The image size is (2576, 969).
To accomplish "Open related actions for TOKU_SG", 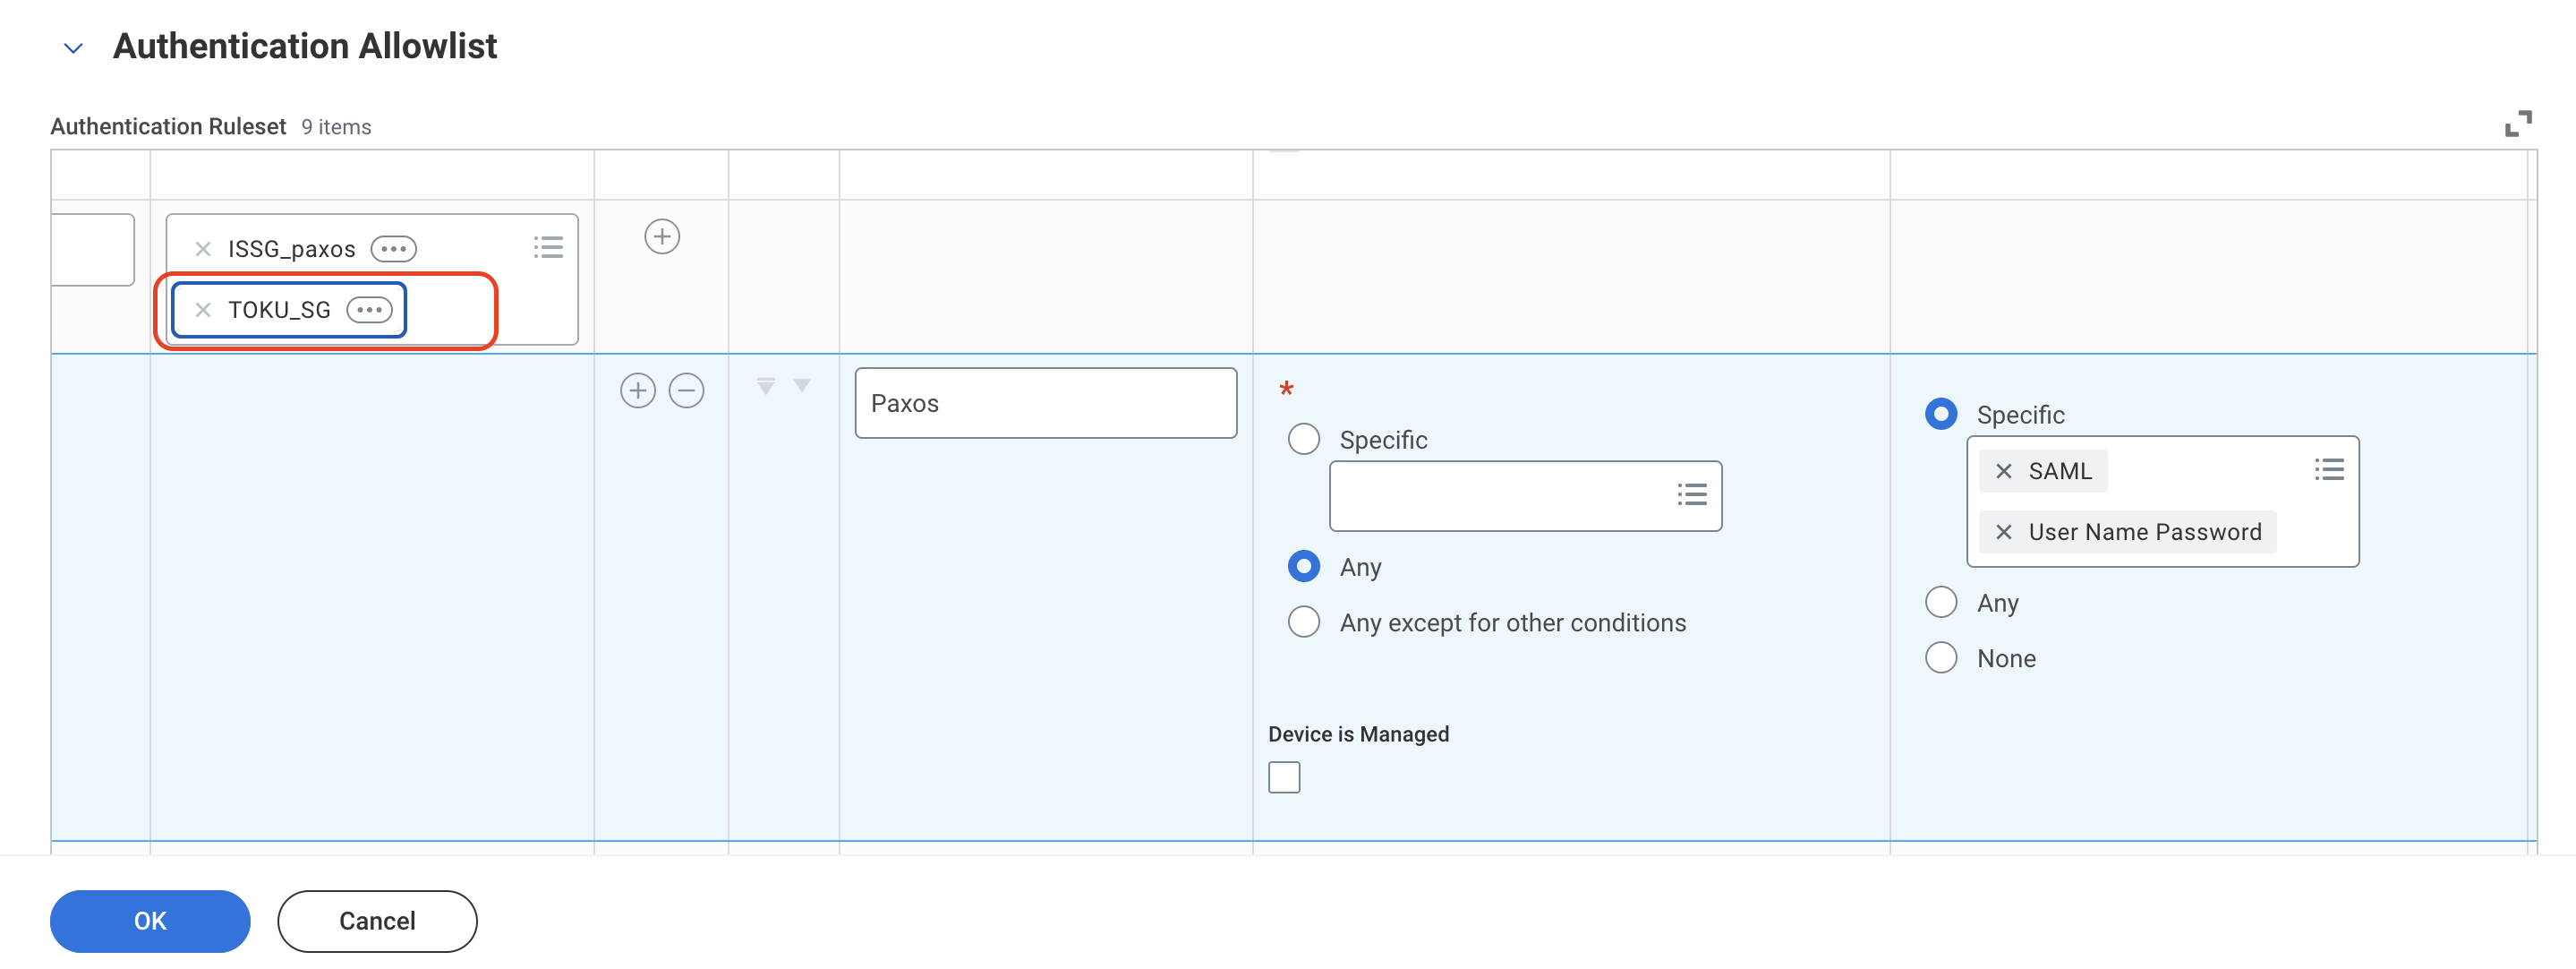I will click(369, 309).
